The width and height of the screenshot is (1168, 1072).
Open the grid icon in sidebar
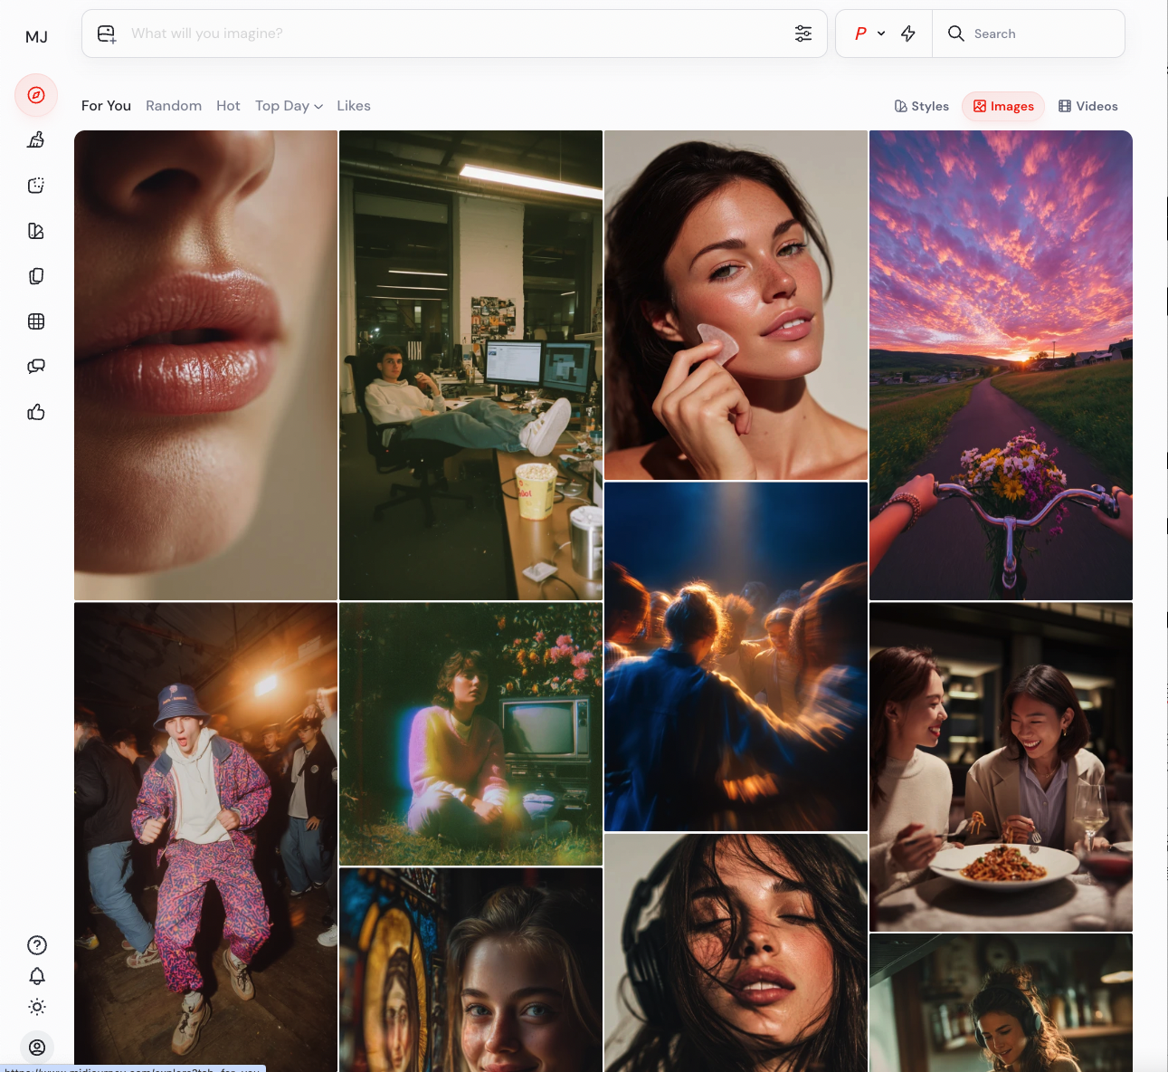coord(36,321)
